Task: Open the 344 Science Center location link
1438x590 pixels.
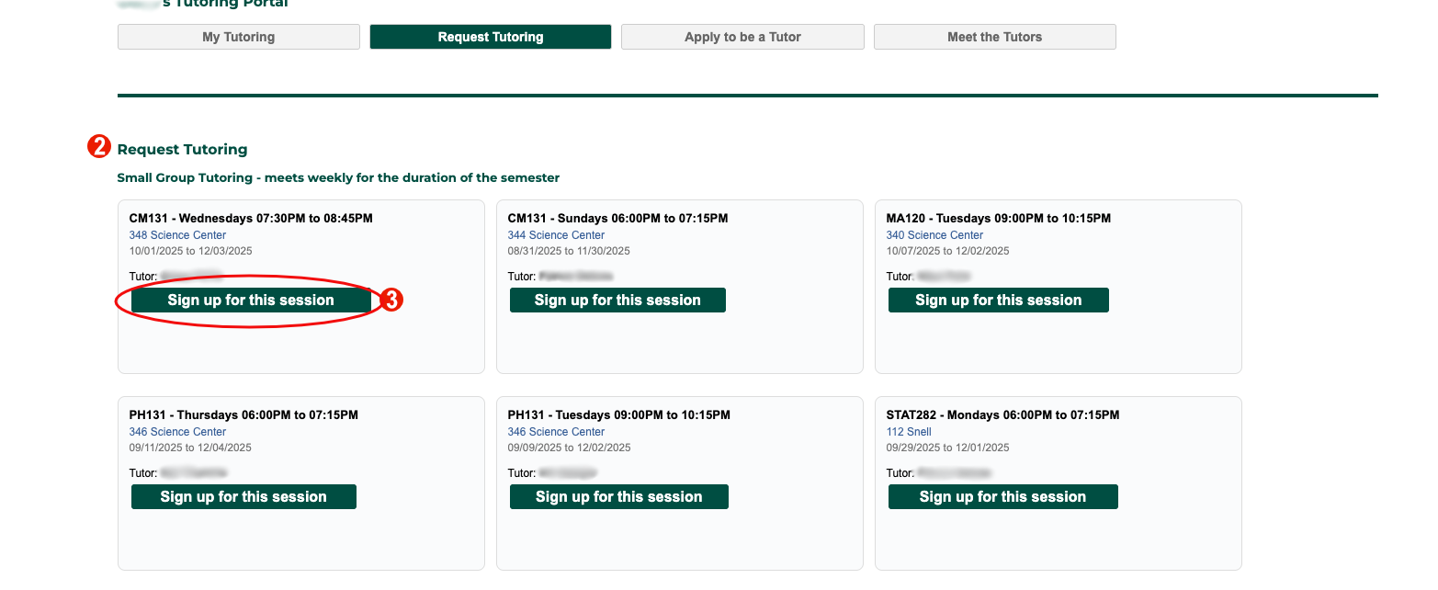Action: 555,234
